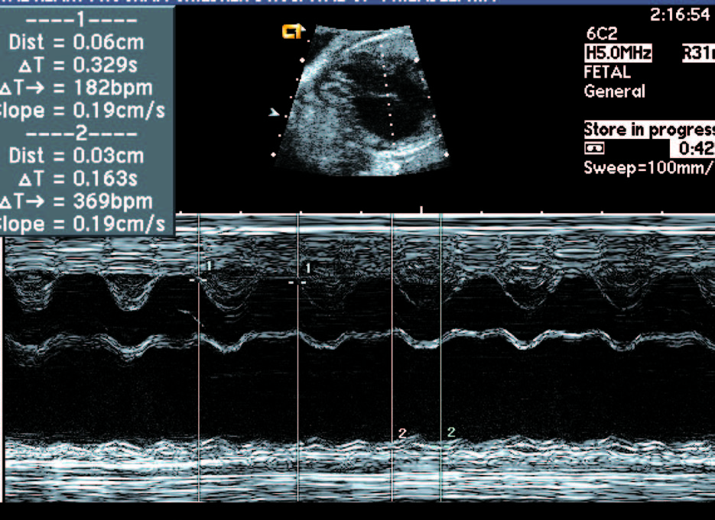
Task: Click measurement 1 header in results panel
Action: click(x=81, y=20)
